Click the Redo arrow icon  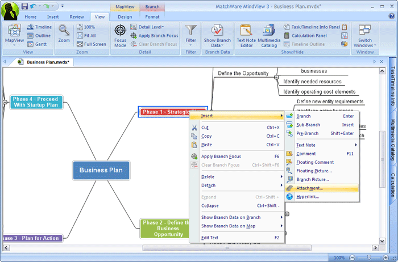46,6
